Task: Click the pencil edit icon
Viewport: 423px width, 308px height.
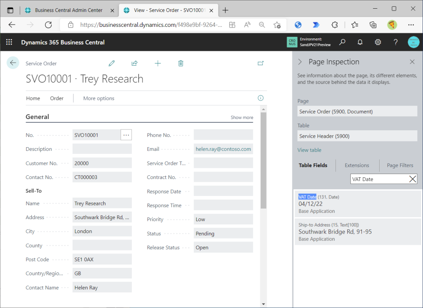Action: click(x=112, y=63)
